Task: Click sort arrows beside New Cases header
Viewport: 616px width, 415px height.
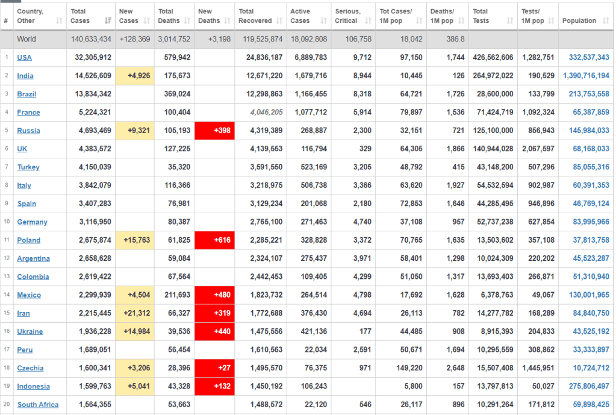Action: coord(147,21)
